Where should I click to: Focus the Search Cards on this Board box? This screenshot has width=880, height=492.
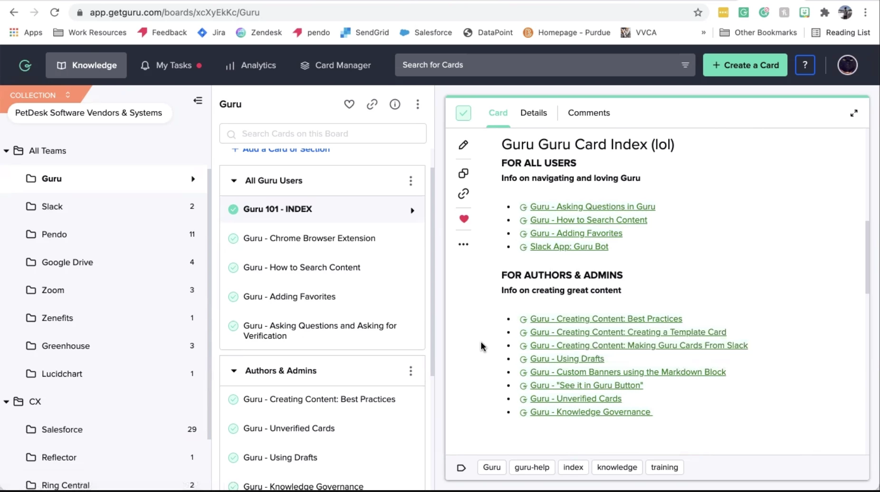pos(323,133)
